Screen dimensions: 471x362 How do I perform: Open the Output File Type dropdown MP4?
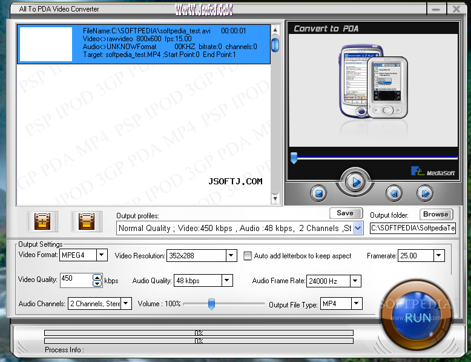coord(357,303)
